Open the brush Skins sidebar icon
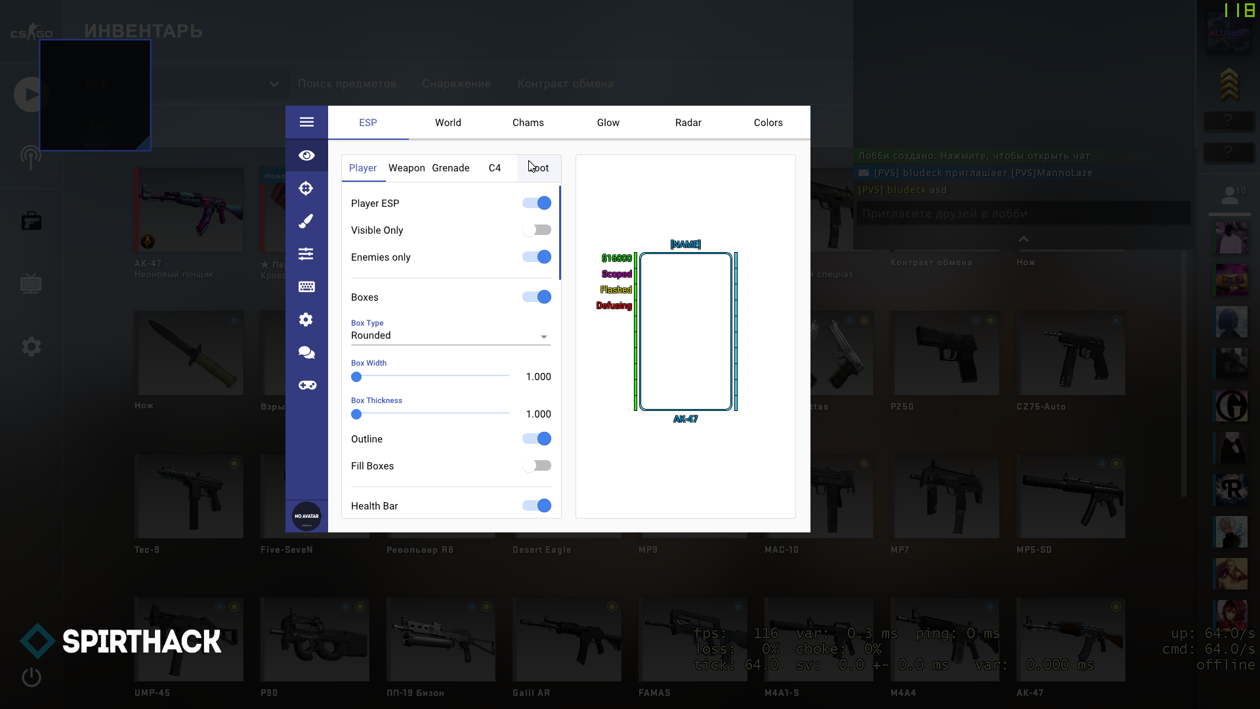1260x709 pixels. 306,221
